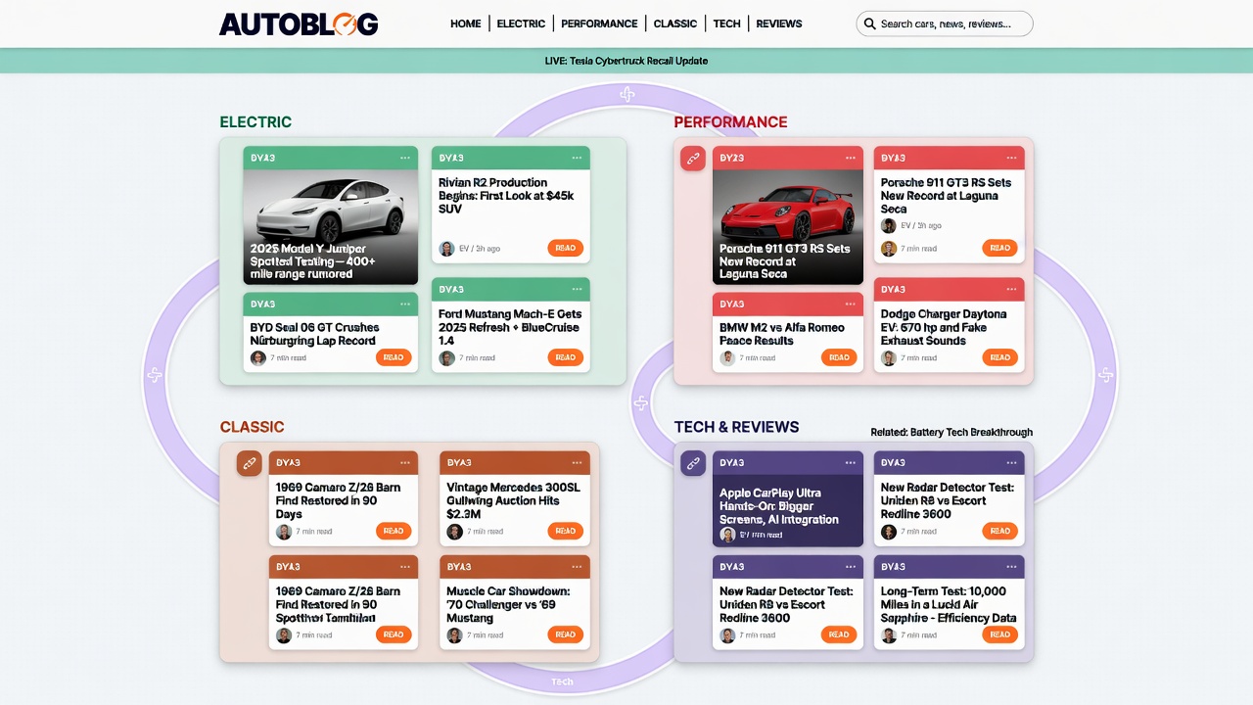Open three-dot menu on Vintage Mercedes 300SL card

coord(577,462)
